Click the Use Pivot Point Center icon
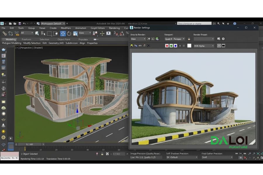The image size is (263, 175). coord(95,34)
